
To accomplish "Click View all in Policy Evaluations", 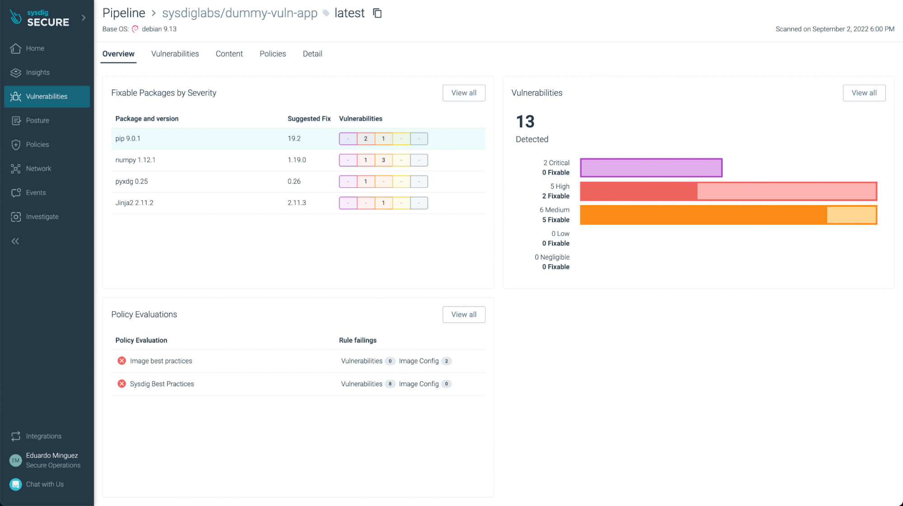I will coord(463,314).
